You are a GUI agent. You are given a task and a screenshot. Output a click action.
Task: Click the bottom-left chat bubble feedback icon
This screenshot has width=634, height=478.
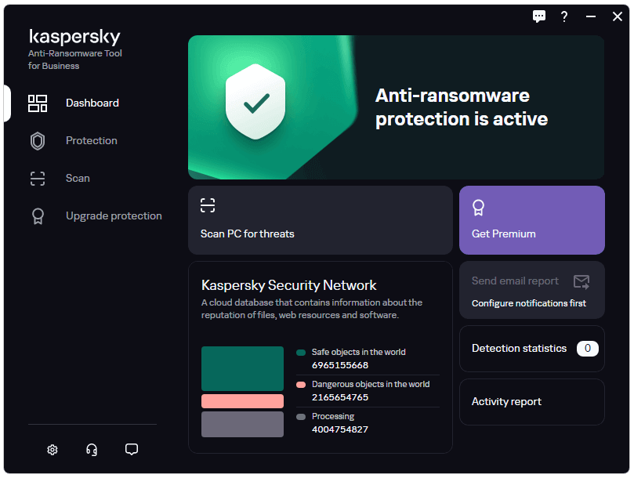[x=132, y=450]
